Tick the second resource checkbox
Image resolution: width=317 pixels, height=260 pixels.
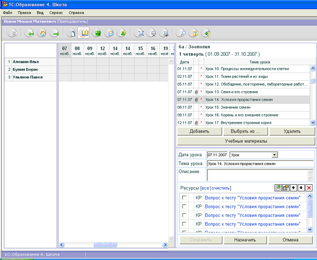184,206
